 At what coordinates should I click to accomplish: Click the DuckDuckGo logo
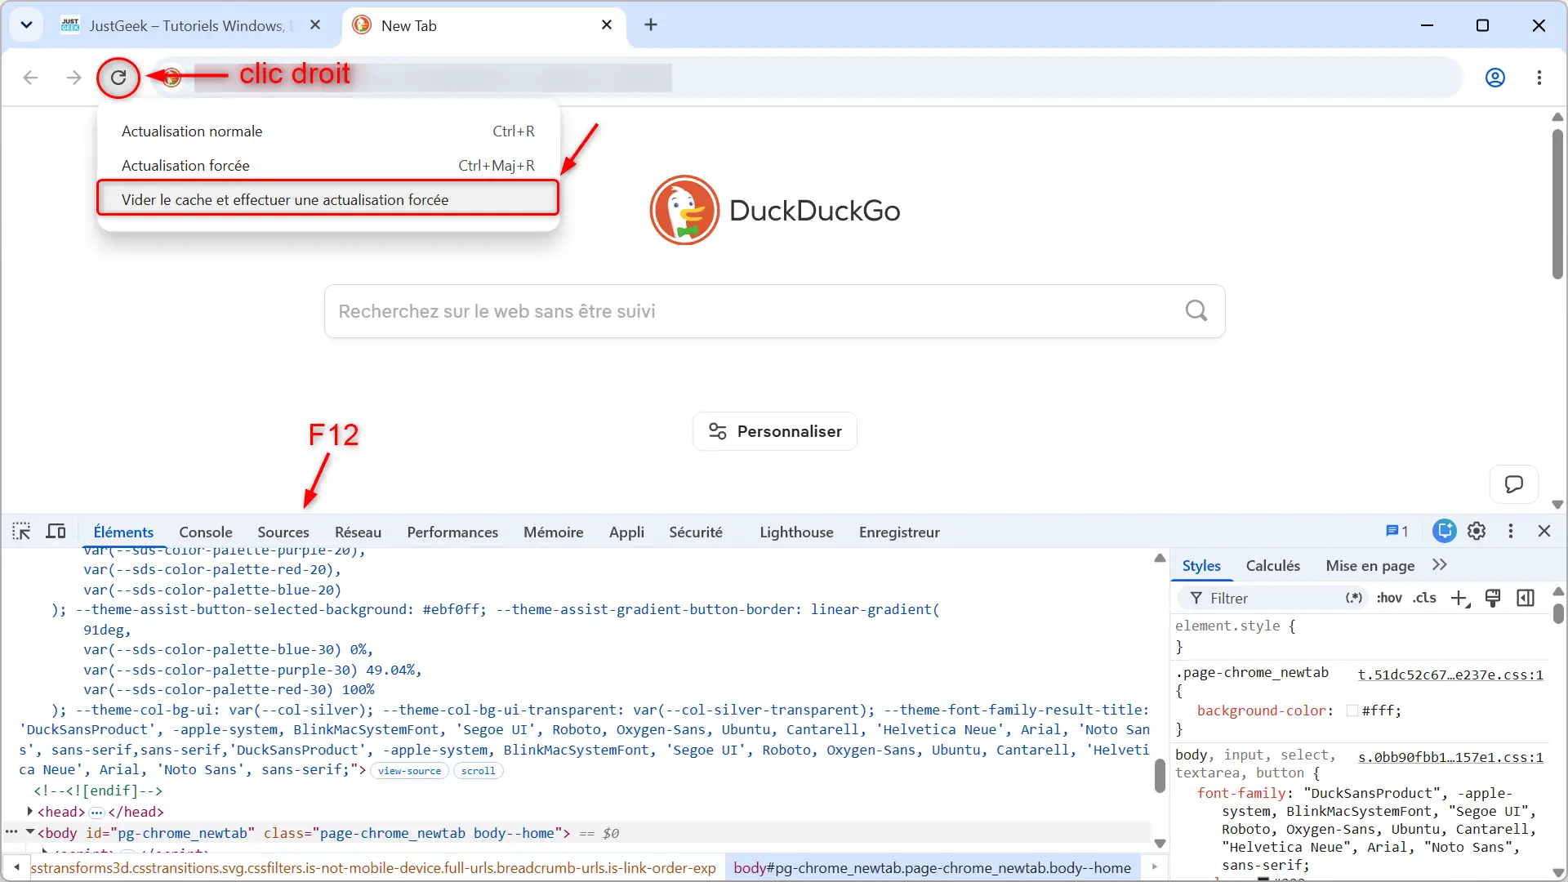point(774,210)
